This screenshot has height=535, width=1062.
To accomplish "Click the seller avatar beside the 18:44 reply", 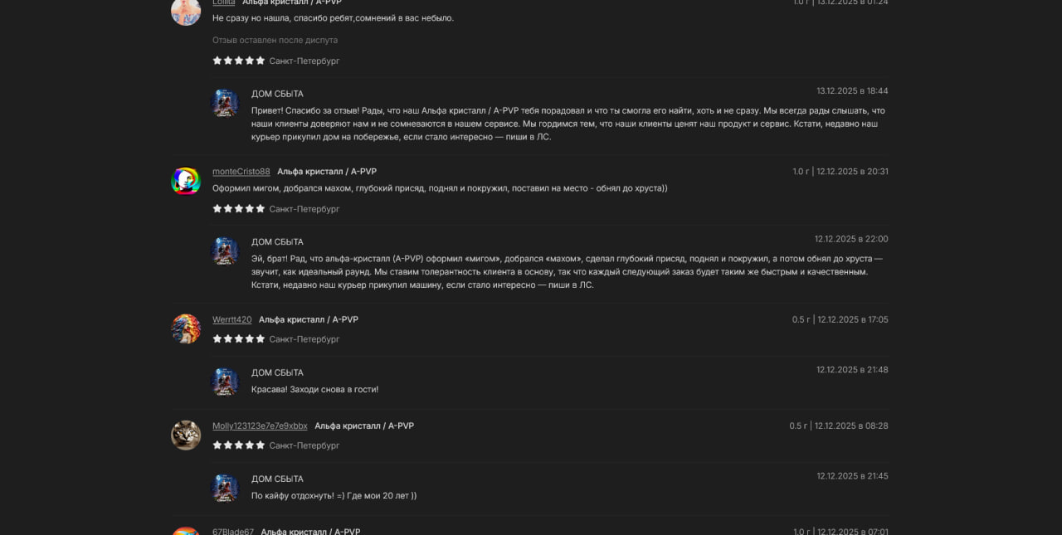I will point(224,103).
